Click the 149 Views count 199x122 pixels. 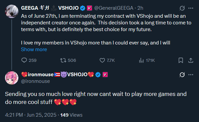click(x=71, y=115)
